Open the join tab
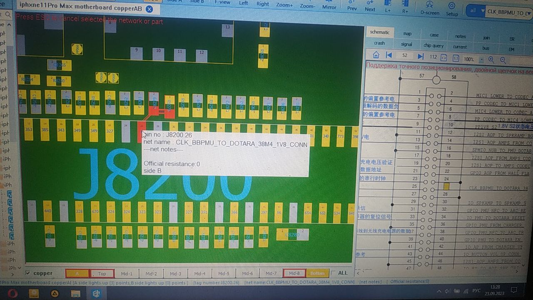 486,37
